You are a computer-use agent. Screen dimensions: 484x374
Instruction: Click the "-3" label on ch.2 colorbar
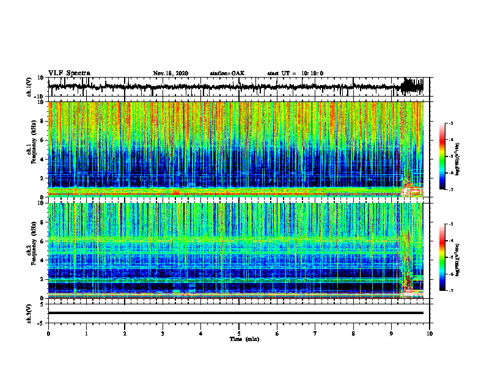450,224
